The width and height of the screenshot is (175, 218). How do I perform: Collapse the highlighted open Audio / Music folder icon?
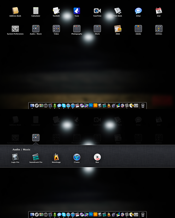coord(36,138)
